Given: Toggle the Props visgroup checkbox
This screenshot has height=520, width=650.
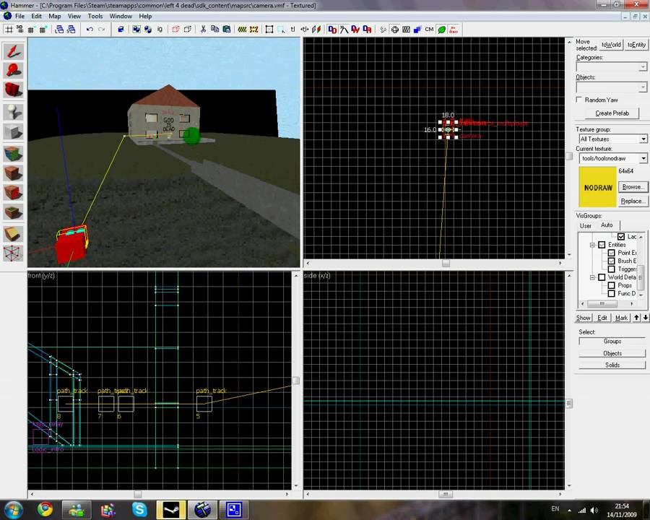Looking at the screenshot, I should coord(612,285).
